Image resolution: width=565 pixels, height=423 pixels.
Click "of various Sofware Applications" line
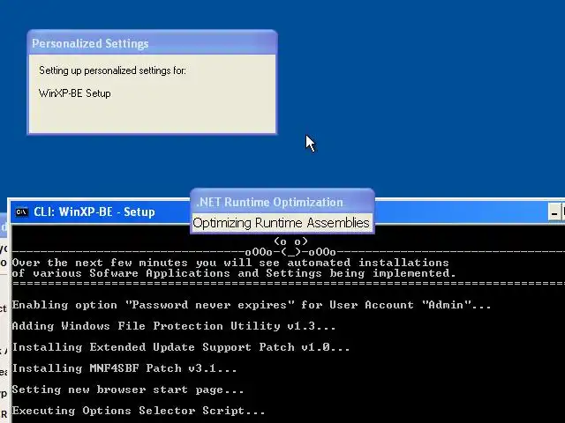pyautogui.click(x=234, y=273)
